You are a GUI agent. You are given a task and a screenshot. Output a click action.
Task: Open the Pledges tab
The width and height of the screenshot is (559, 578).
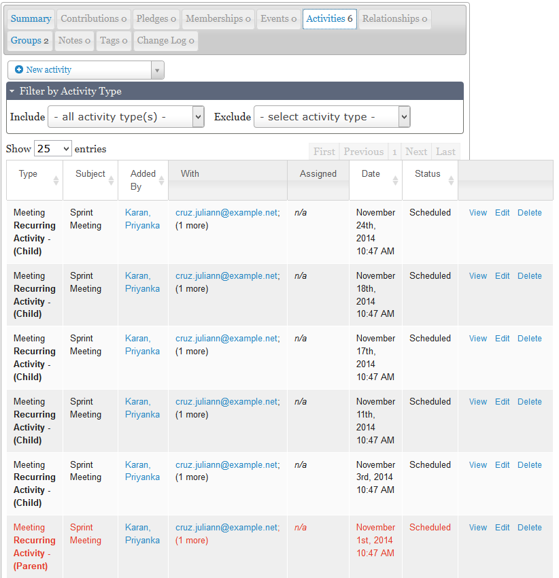click(156, 19)
